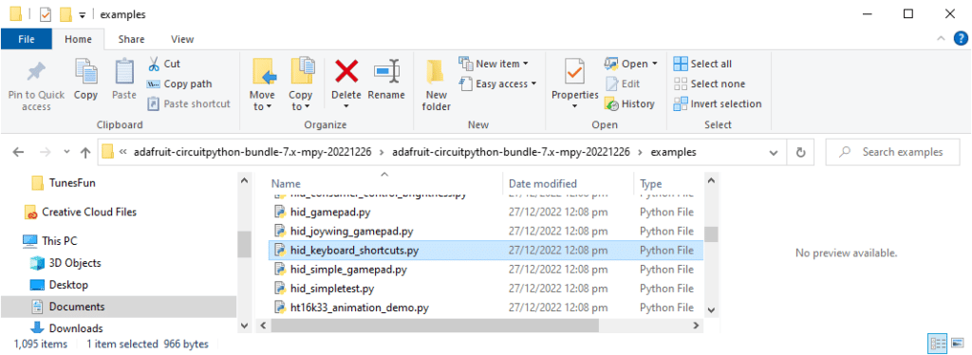Image resolution: width=972 pixels, height=355 pixels.
Task: Click the Cut scissors icon
Action: click(154, 64)
